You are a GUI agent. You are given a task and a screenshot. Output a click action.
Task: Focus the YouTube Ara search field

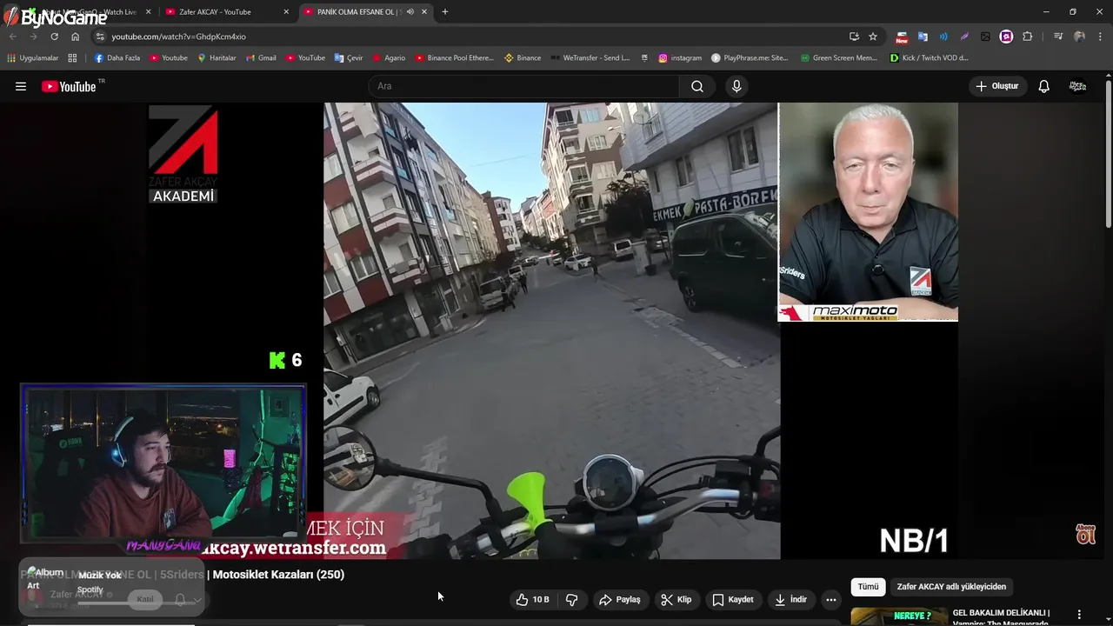[x=524, y=86]
